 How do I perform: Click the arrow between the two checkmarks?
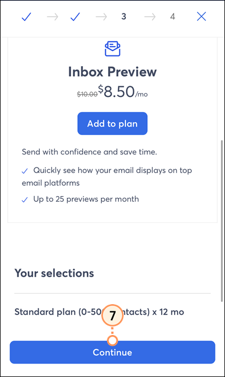(53, 17)
